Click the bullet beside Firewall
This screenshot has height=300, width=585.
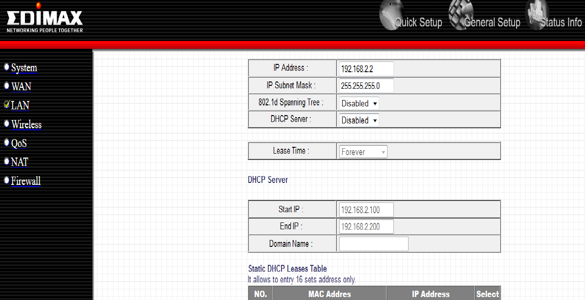coord(6,180)
